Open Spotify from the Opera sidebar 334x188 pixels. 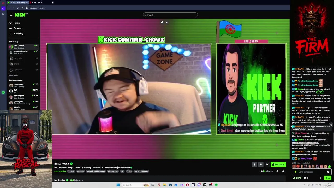click(x=3, y=92)
